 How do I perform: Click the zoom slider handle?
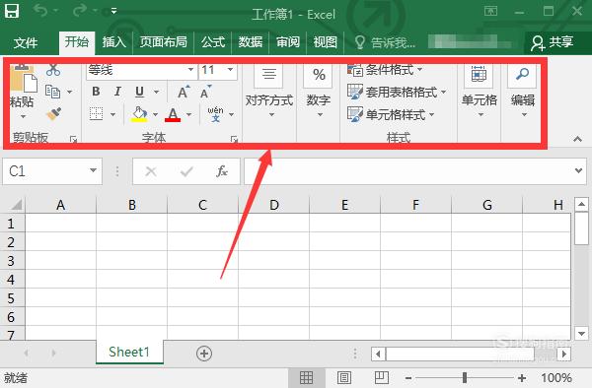pyautogui.click(x=465, y=377)
